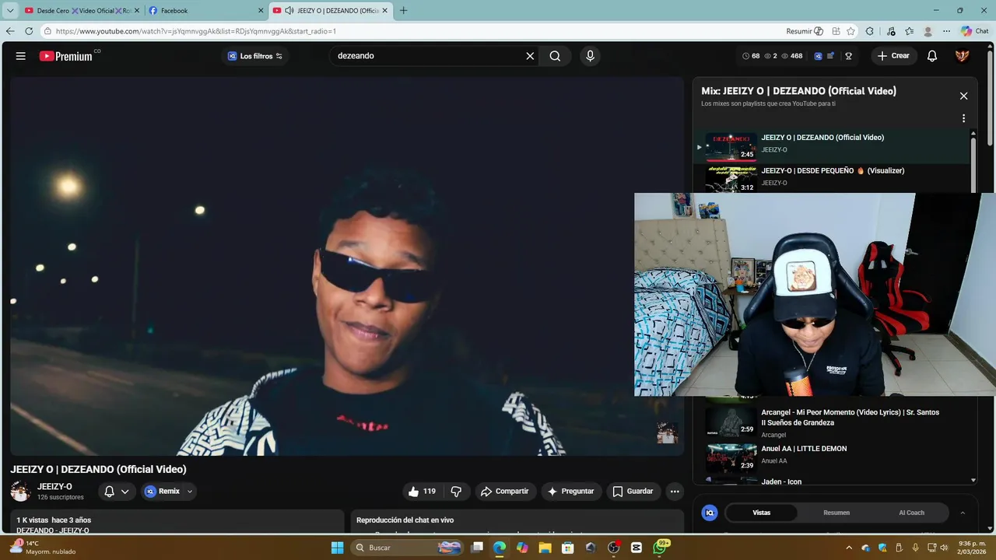This screenshot has height=560, width=996.
Task: Open the Mix playlist three-dot options
Action: [963, 118]
